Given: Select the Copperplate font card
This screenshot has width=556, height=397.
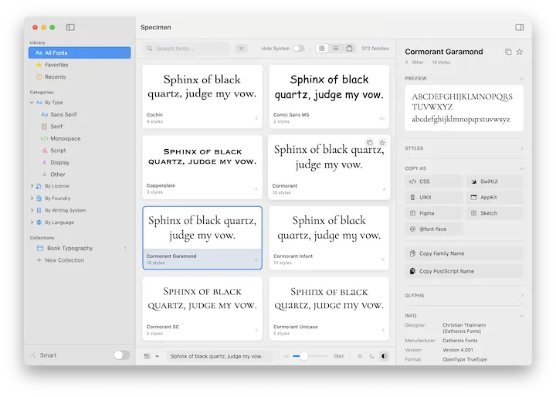Looking at the screenshot, I should 202,167.
